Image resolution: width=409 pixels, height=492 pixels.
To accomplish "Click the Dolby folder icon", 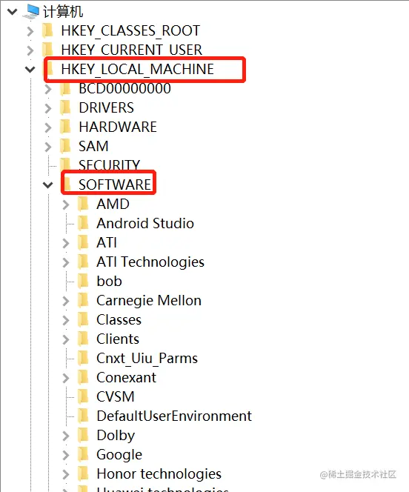I will point(83,436).
